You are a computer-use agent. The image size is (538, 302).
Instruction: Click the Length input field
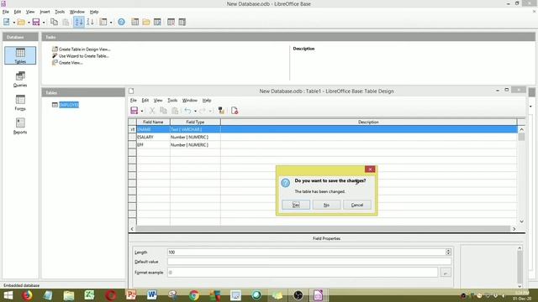coord(306,252)
